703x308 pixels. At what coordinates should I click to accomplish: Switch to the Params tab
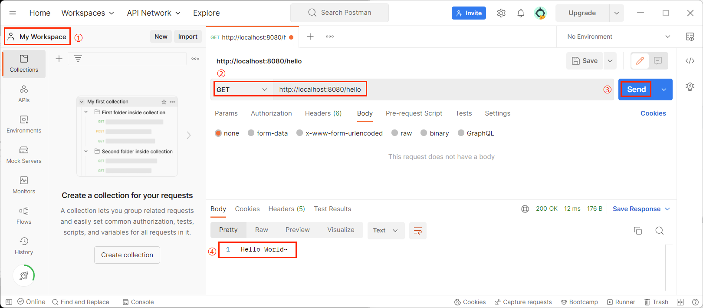coord(226,113)
